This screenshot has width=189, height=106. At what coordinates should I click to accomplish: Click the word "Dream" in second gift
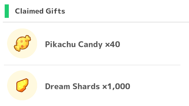(x=55, y=86)
